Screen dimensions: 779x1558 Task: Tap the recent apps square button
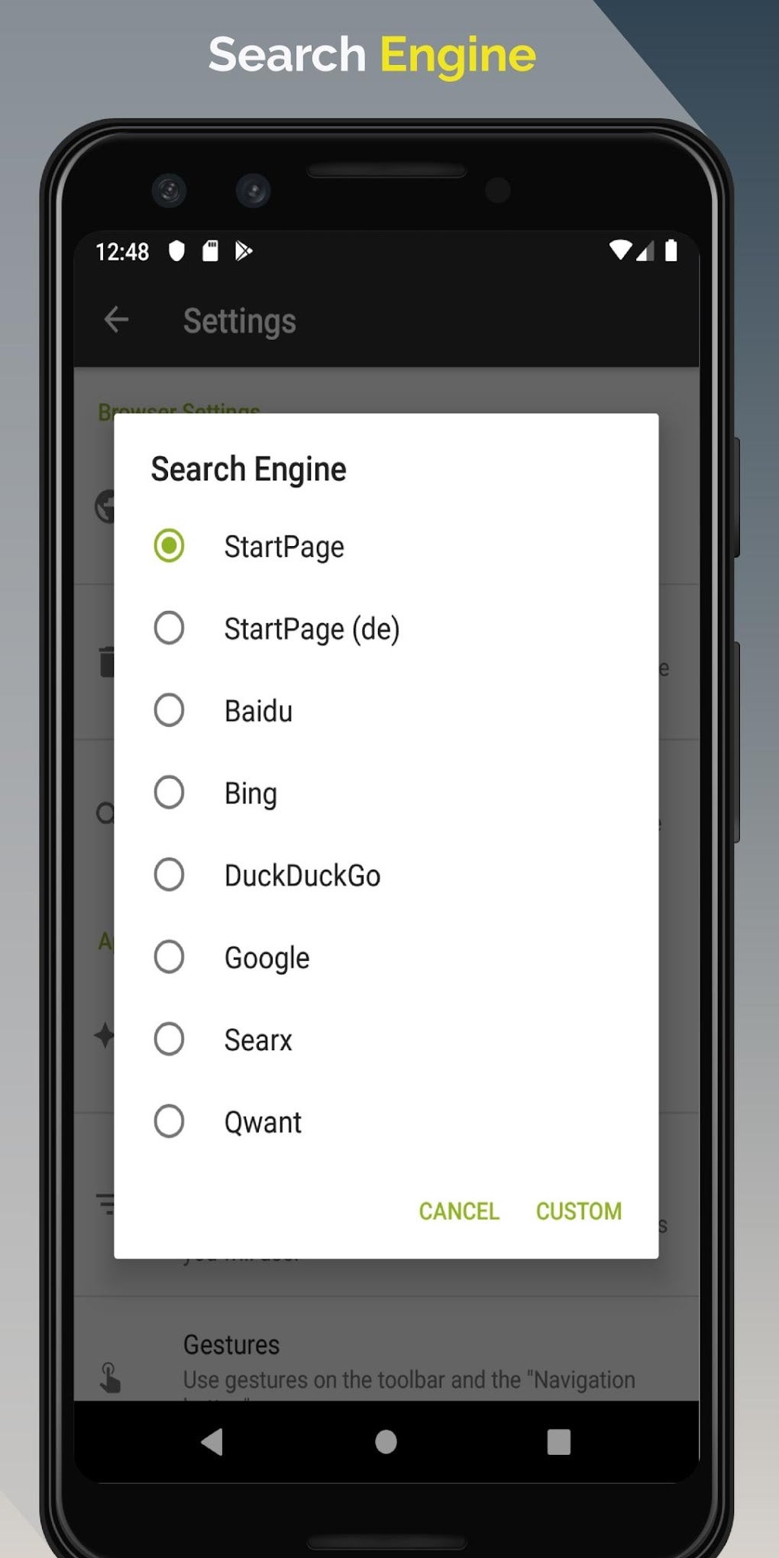558,1442
